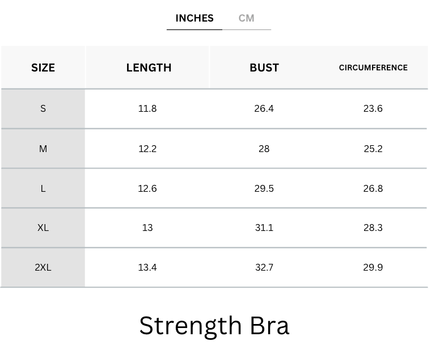
Task: Click the 26.8 circumference value for L
Action: point(373,188)
